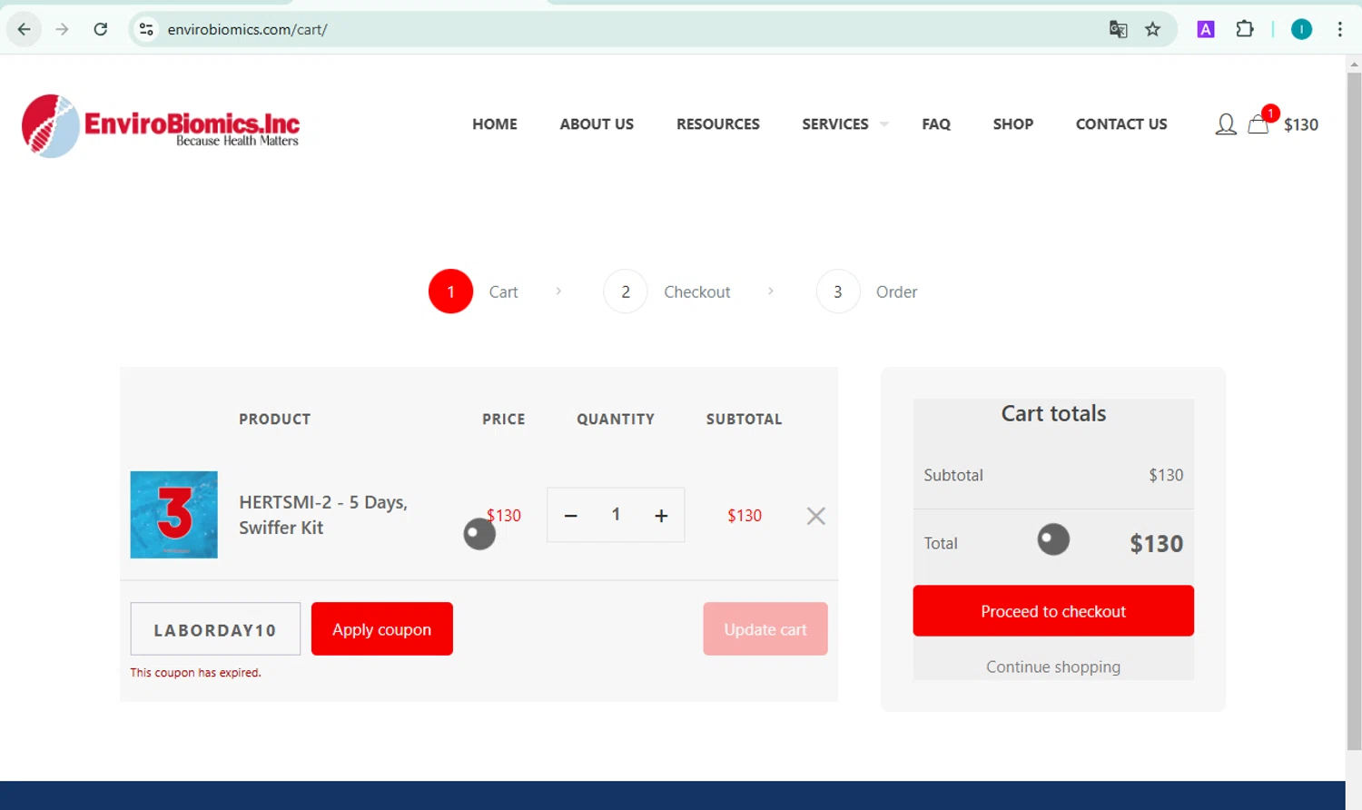Open the extensions puzzle icon
This screenshot has width=1362, height=810.
pyautogui.click(x=1245, y=29)
